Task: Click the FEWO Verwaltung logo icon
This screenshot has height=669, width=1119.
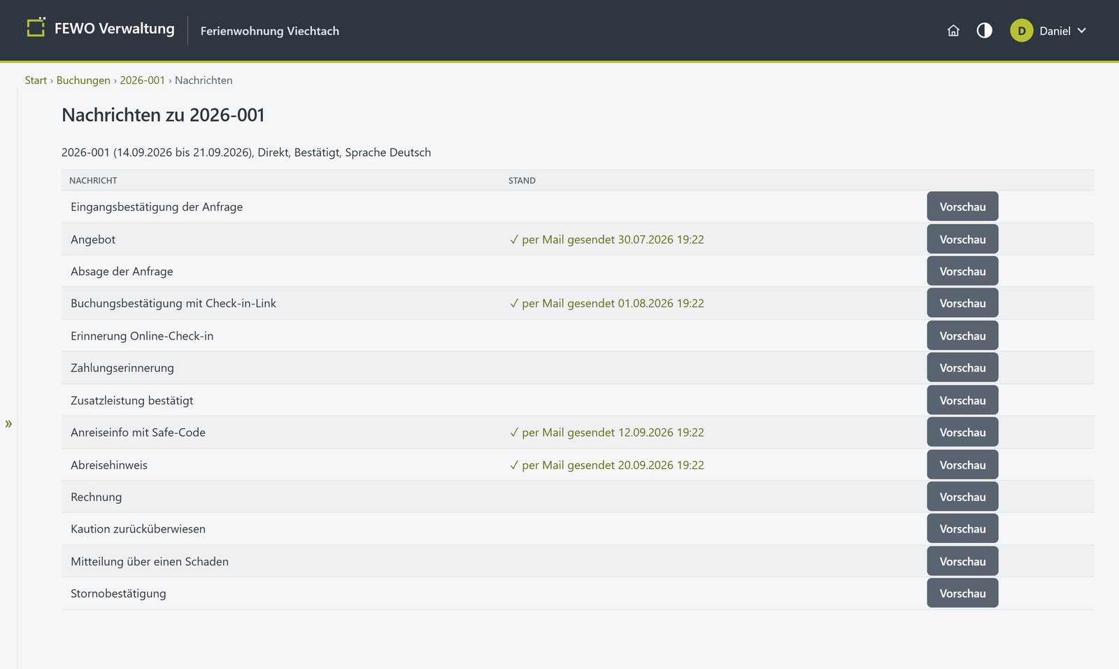Action: 36,28
